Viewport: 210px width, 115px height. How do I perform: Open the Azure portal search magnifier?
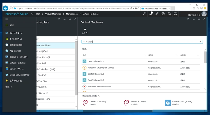(145, 14)
